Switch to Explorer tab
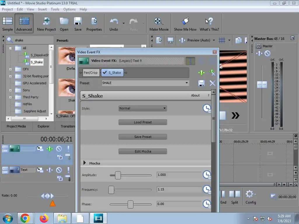 pos(44,126)
